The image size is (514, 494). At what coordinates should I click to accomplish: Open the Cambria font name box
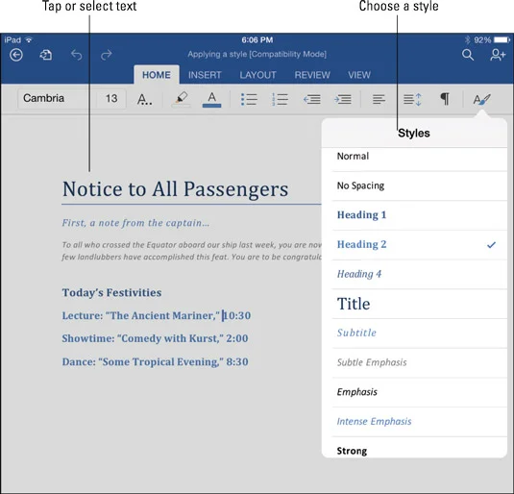[53, 98]
